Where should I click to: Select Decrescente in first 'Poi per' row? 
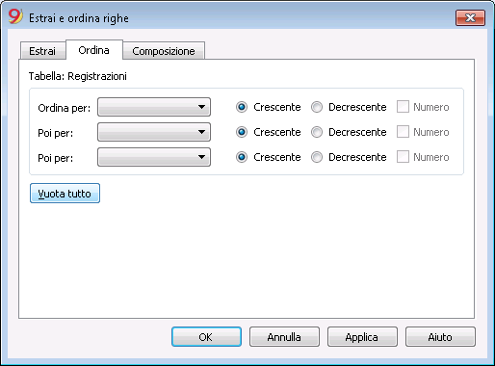click(x=317, y=132)
